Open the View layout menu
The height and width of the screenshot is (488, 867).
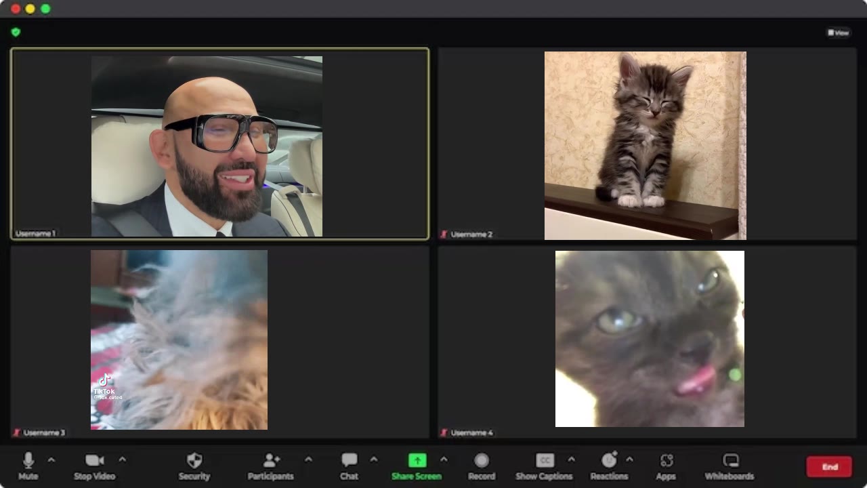point(839,33)
